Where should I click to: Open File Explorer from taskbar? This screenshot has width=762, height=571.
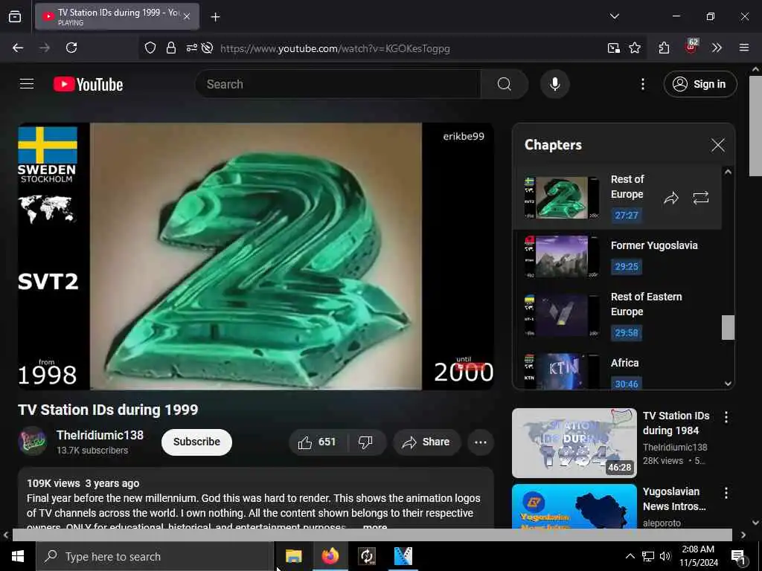293,556
